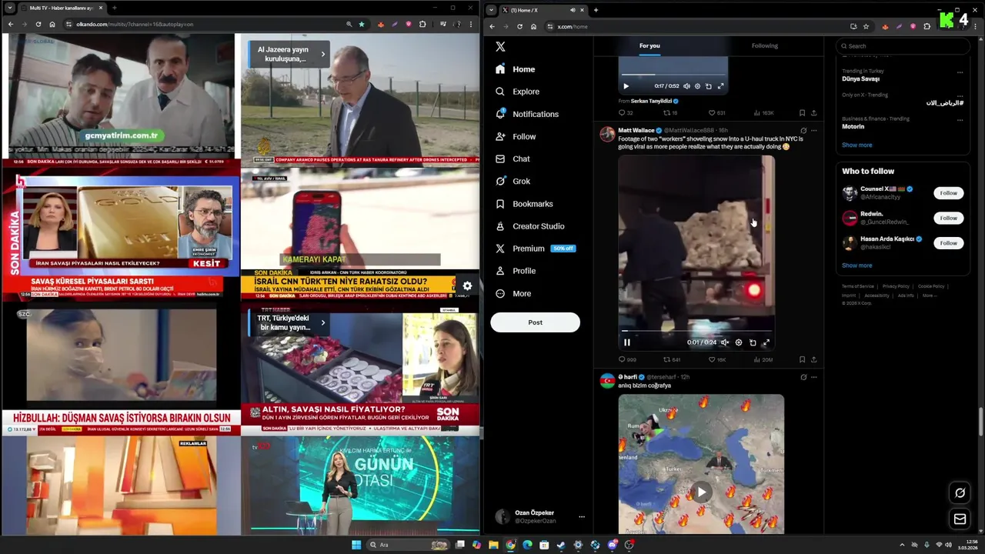Screen dimensions: 985x554
Task: Follow the Counsel X account
Action: click(x=948, y=193)
